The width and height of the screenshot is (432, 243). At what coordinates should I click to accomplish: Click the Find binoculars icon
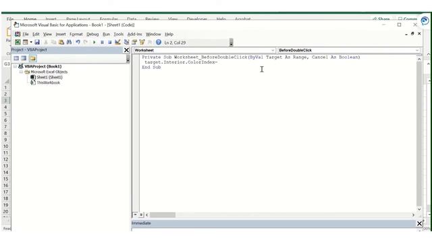click(69, 42)
